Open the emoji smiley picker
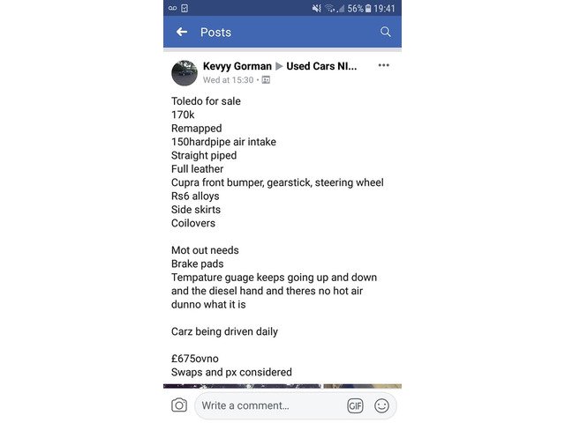 pos(381,405)
